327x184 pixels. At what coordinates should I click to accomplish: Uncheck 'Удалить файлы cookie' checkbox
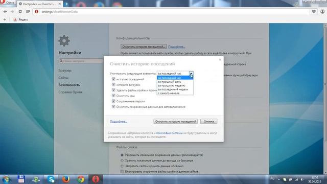tap(113, 90)
